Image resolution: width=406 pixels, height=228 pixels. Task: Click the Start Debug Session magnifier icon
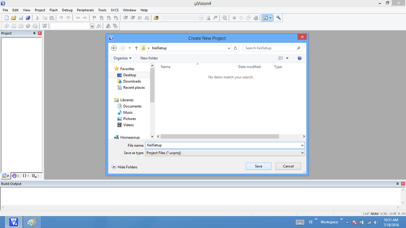[225, 18]
